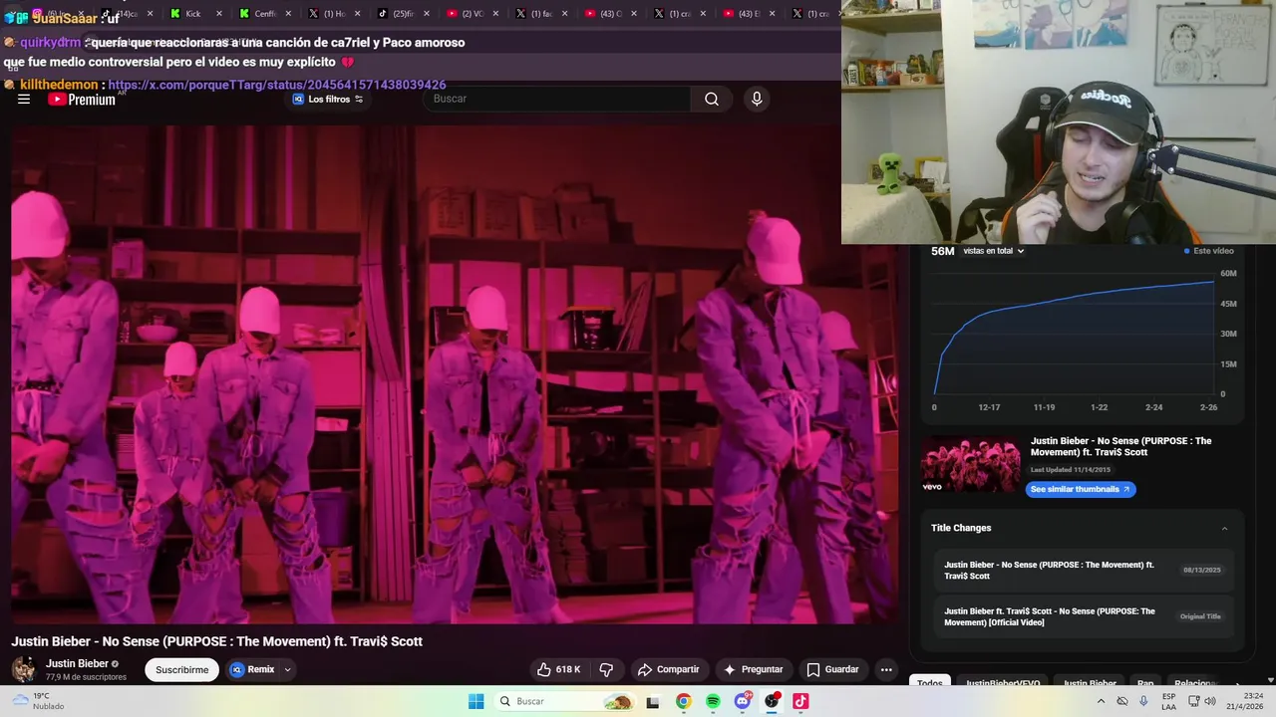Show more filter chips with right arrow
The image size is (1276, 717).
[x=1238, y=683]
